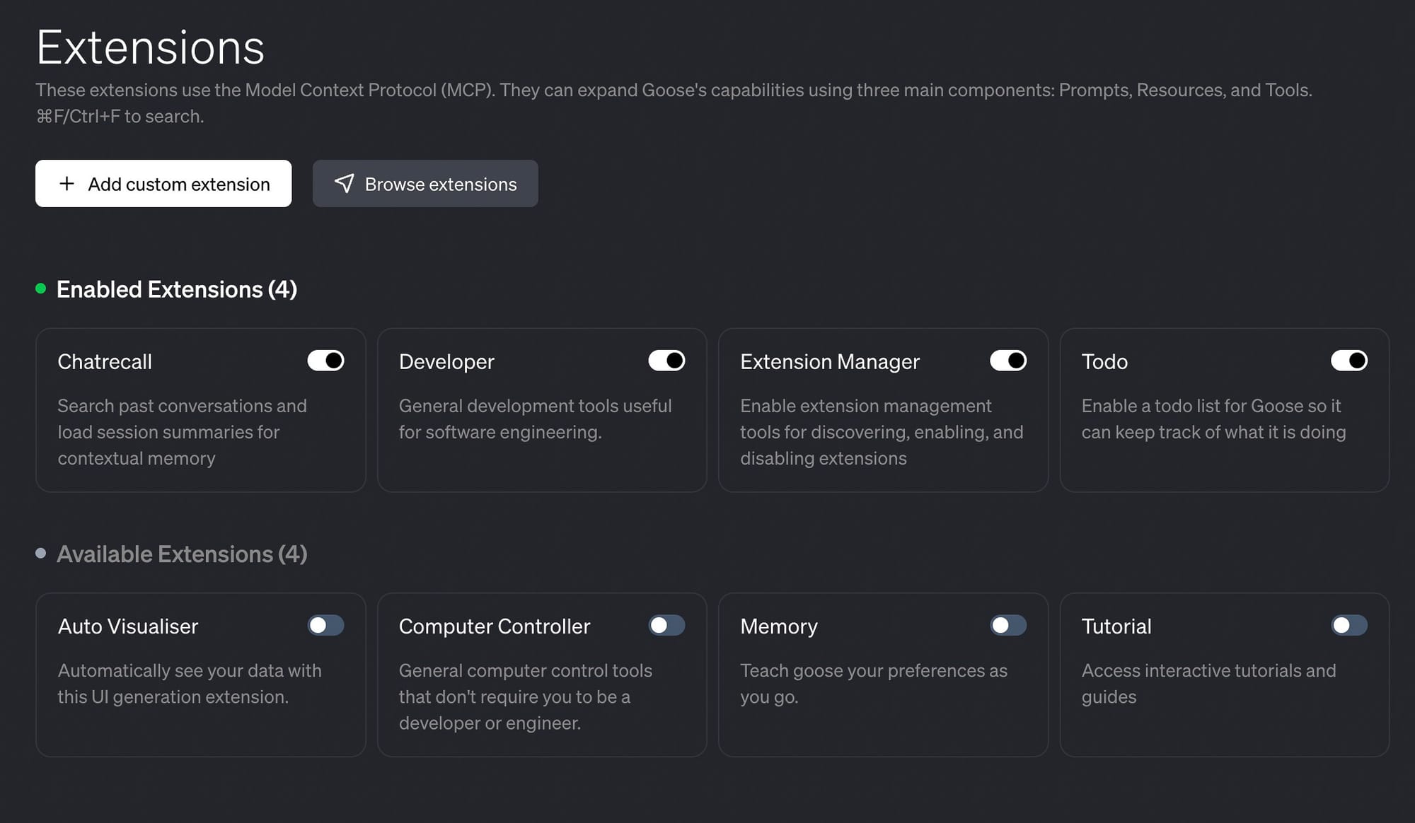Switch off the Todo extension
This screenshot has width=1415, height=823.
(x=1348, y=361)
